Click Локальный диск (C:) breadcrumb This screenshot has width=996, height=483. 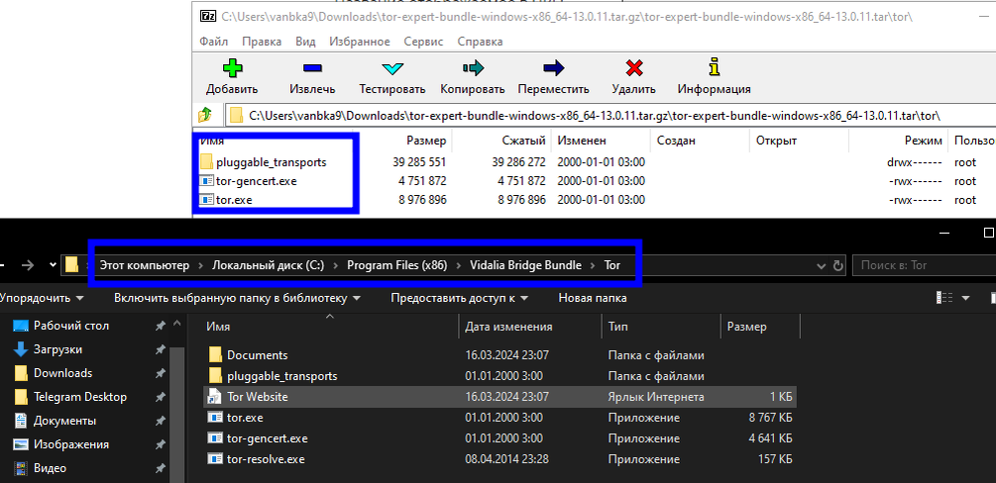[x=268, y=265]
